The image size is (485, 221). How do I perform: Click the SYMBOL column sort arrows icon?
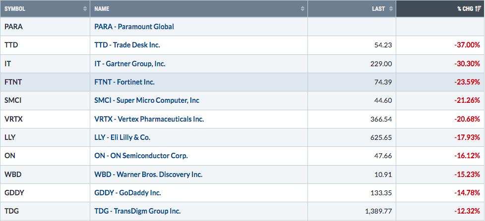pos(85,9)
